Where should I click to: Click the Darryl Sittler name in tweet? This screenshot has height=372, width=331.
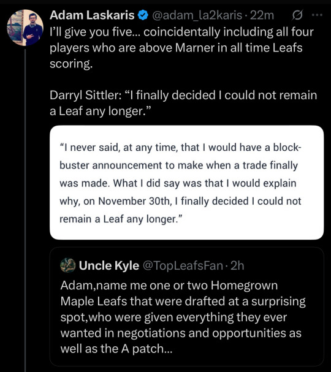point(85,96)
